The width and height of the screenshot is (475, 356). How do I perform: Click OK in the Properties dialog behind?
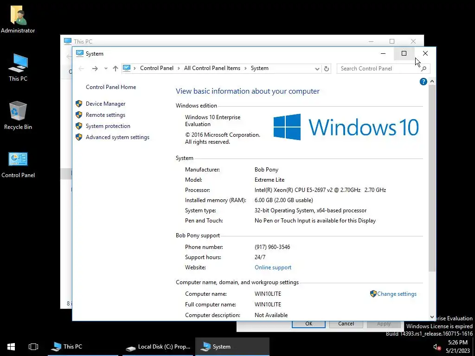308,324
